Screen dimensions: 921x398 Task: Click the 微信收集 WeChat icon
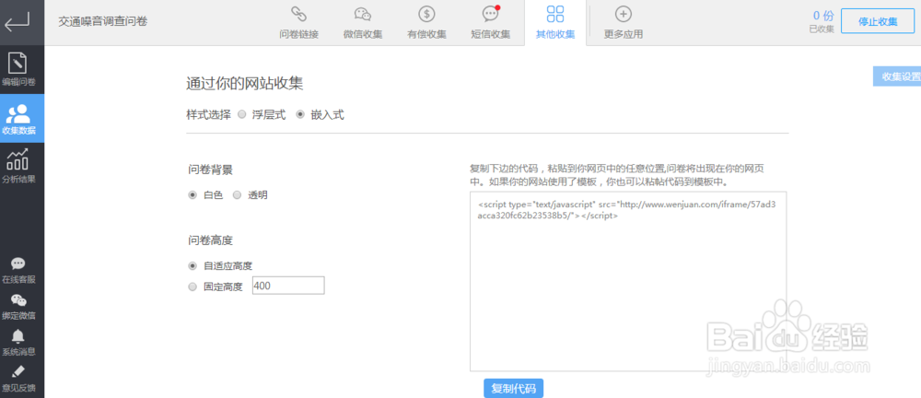[362, 14]
